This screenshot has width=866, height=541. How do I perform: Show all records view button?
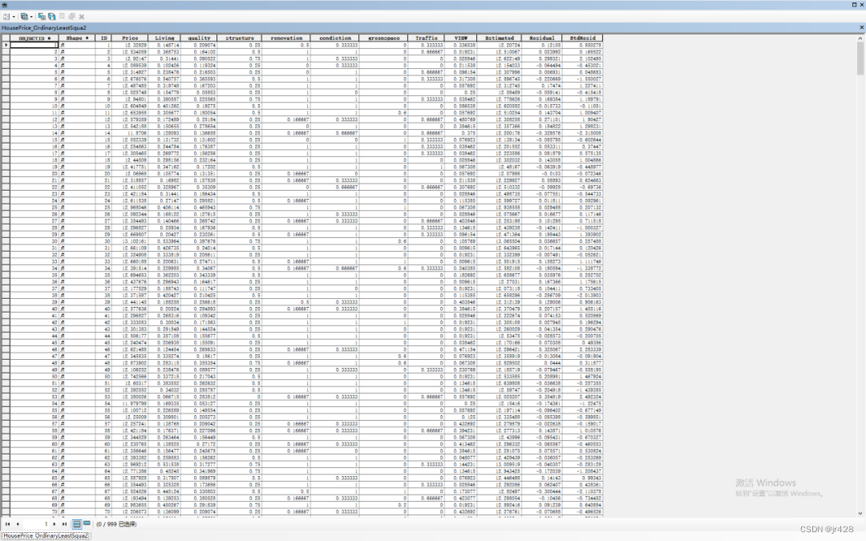pos(77,524)
